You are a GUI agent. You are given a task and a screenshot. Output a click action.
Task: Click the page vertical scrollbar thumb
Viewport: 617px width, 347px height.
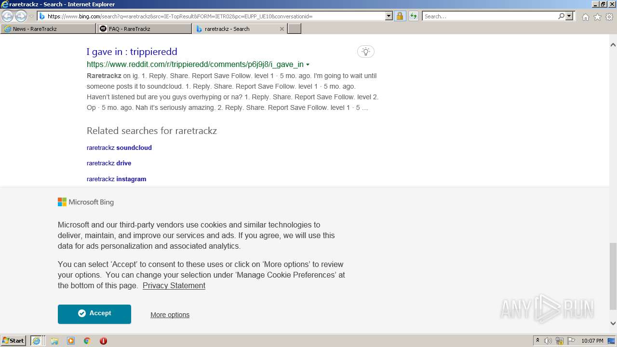pyautogui.click(x=613, y=276)
